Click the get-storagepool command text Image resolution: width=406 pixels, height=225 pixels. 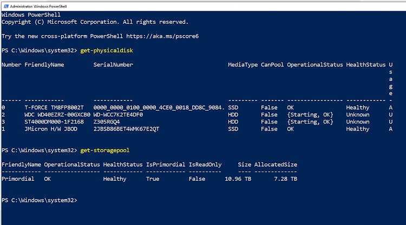106,150
